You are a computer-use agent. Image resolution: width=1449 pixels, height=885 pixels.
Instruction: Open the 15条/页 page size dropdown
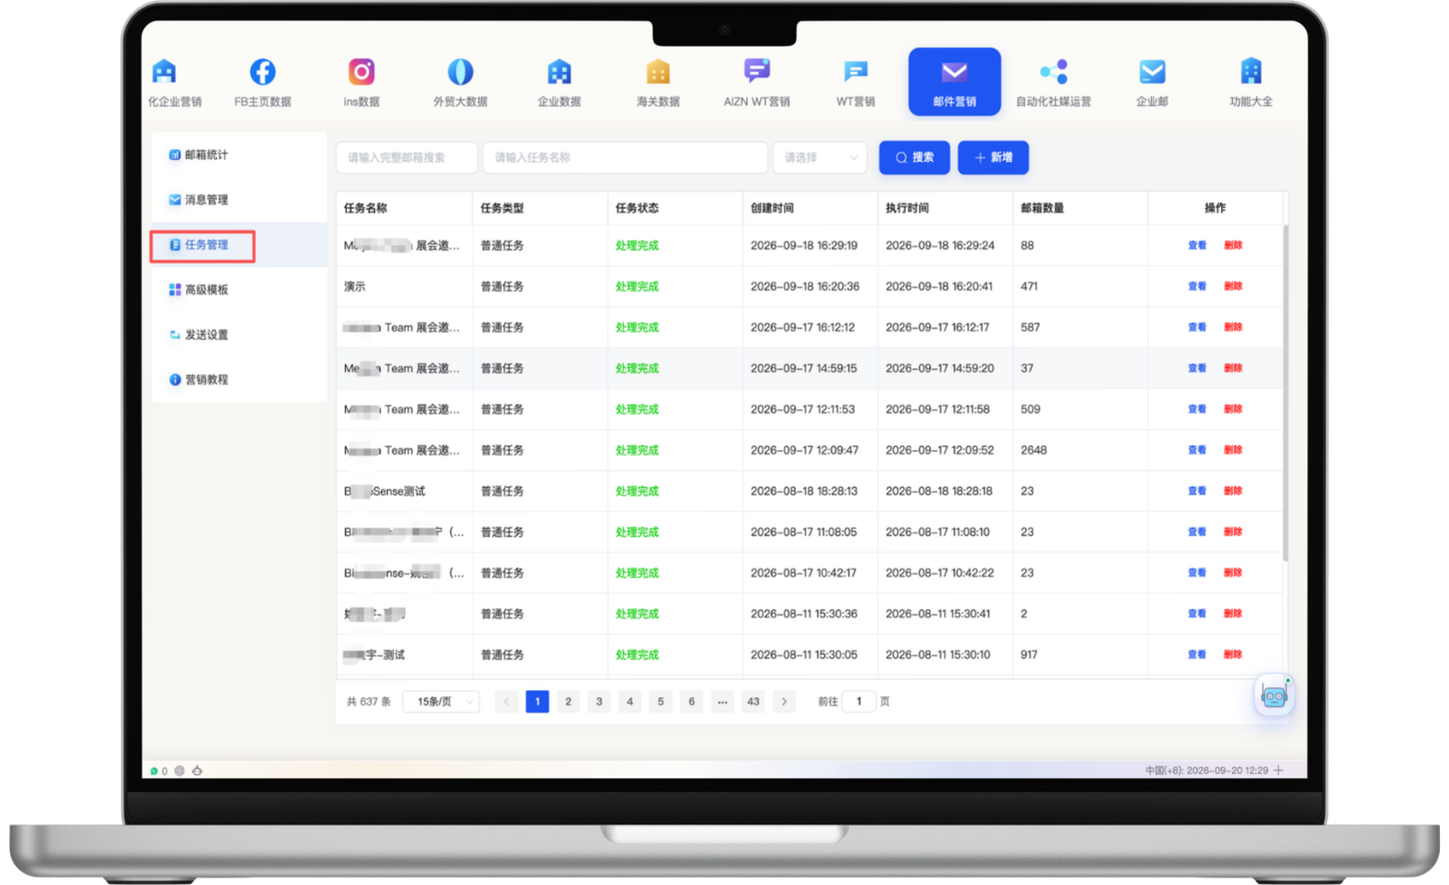coord(442,702)
